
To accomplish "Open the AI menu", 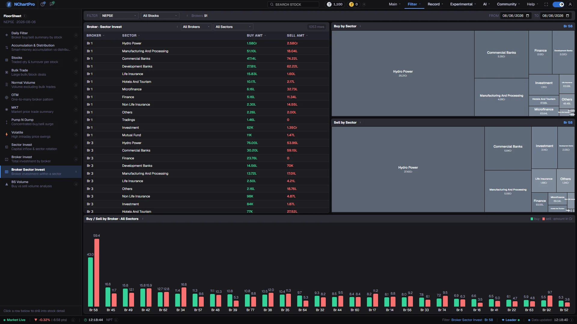I will pos(486,4).
